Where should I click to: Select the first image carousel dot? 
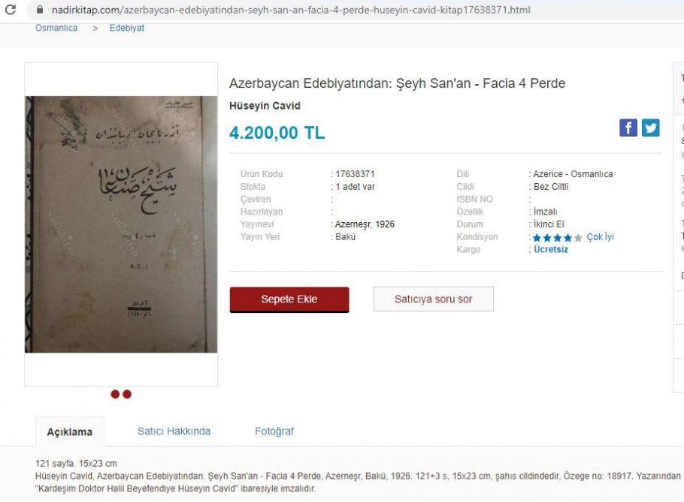pos(115,394)
